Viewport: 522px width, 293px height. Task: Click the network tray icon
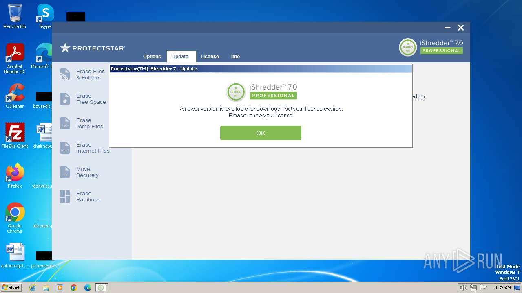pyautogui.click(x=473, y=288)
